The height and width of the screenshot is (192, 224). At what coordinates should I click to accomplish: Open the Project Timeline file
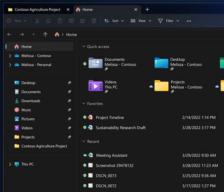click(110, 118)
